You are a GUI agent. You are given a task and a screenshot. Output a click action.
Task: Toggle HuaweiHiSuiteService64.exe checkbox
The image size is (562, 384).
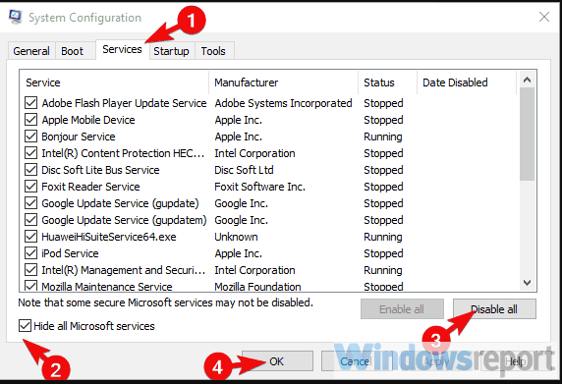(x=30, y=237)
